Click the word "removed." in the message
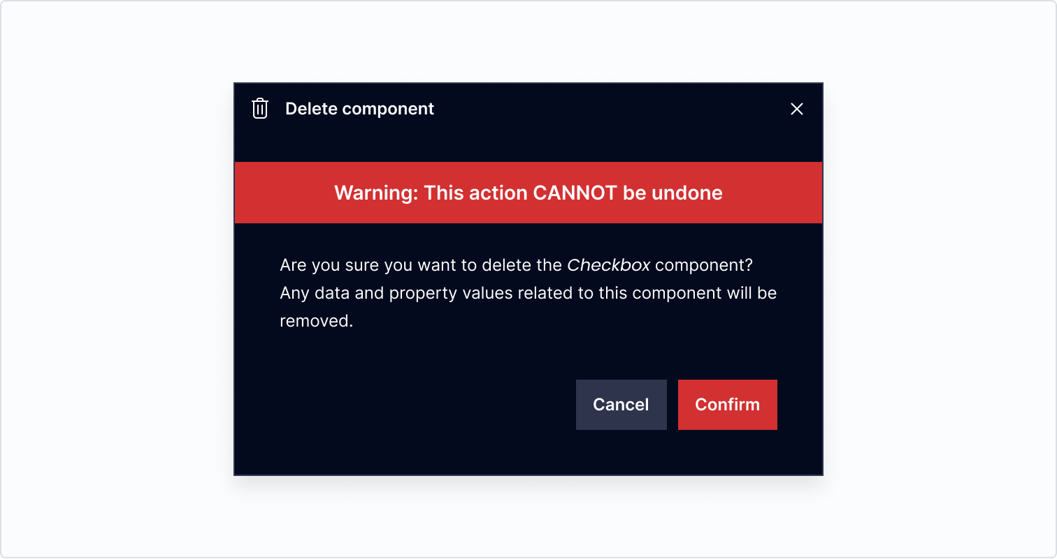Image resolution: width=1057 pixels, height=559 pixels. (316, 321)
